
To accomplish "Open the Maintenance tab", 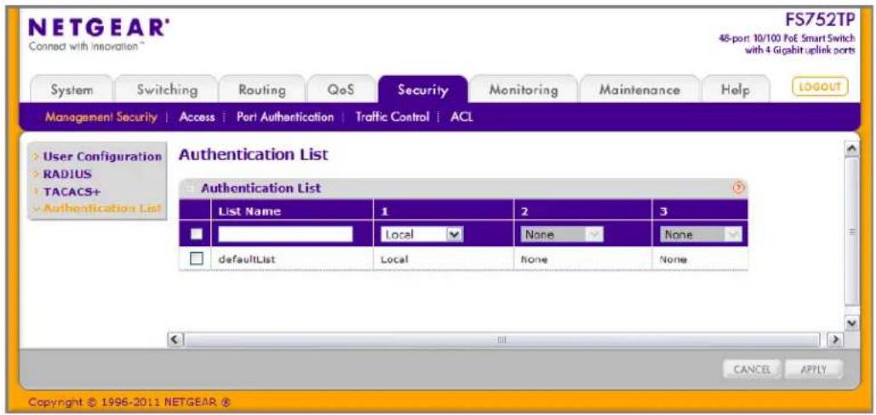I will (x=639, y=89).
